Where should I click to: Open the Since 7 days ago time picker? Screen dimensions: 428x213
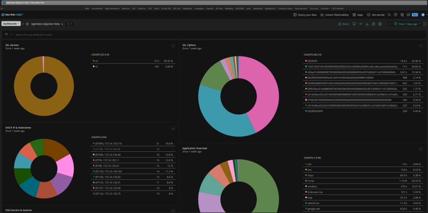(407, 24)
